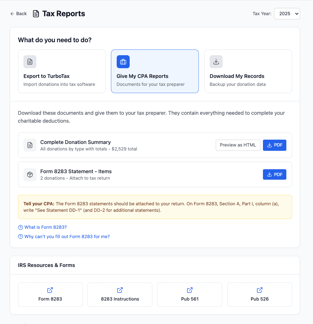The width and height of the screenshot is (313, 324).
Task: Expand 'Why can't you fill out Form 8283' help
Action: coord(67,237)
